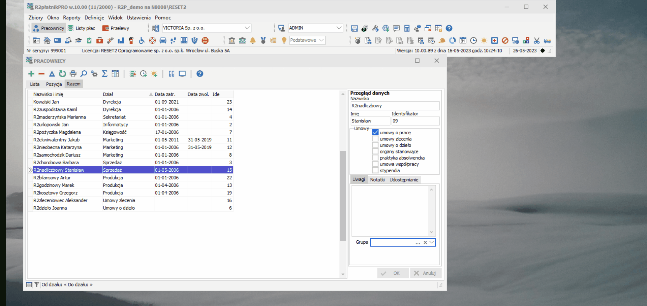Click into the Nazwisko input field
The height and width of the screenshot is (306, 647).
(x=395, y=106)
